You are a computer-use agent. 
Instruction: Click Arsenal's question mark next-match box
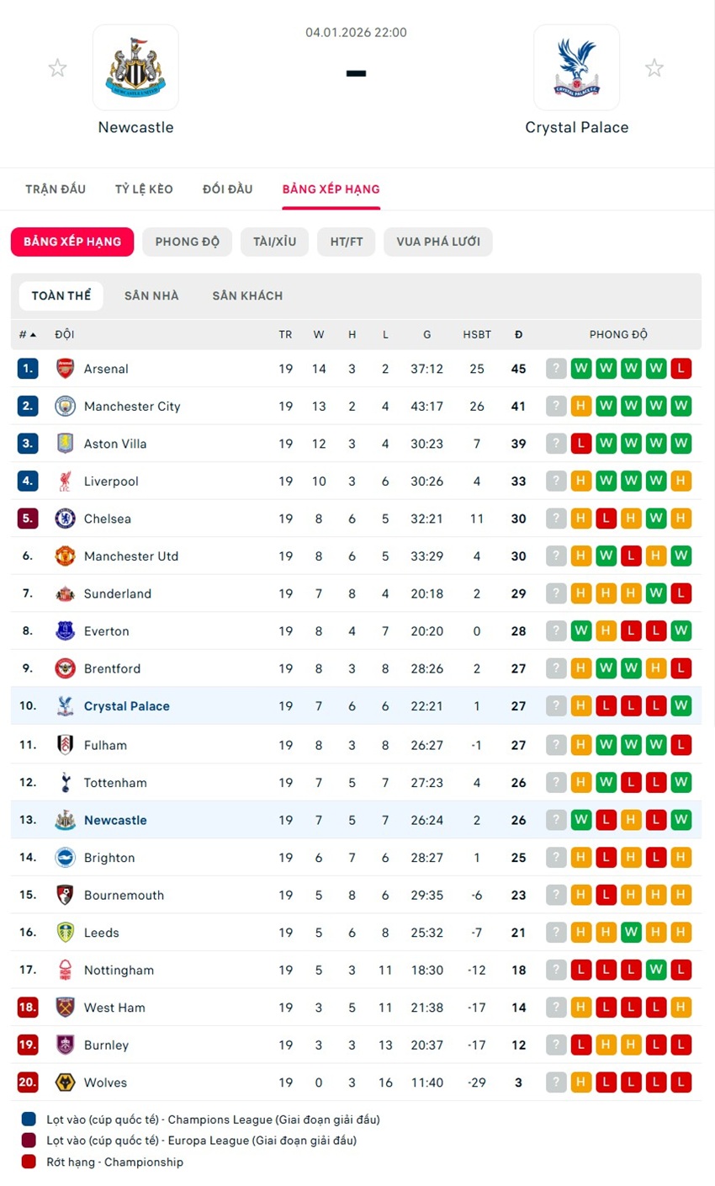(556, 369)
